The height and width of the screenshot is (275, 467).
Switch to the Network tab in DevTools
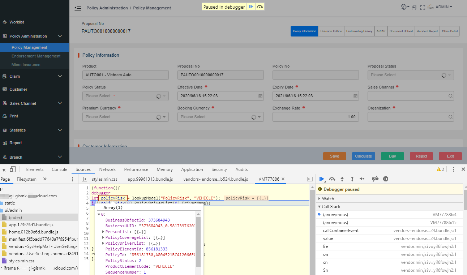(107, 169)
